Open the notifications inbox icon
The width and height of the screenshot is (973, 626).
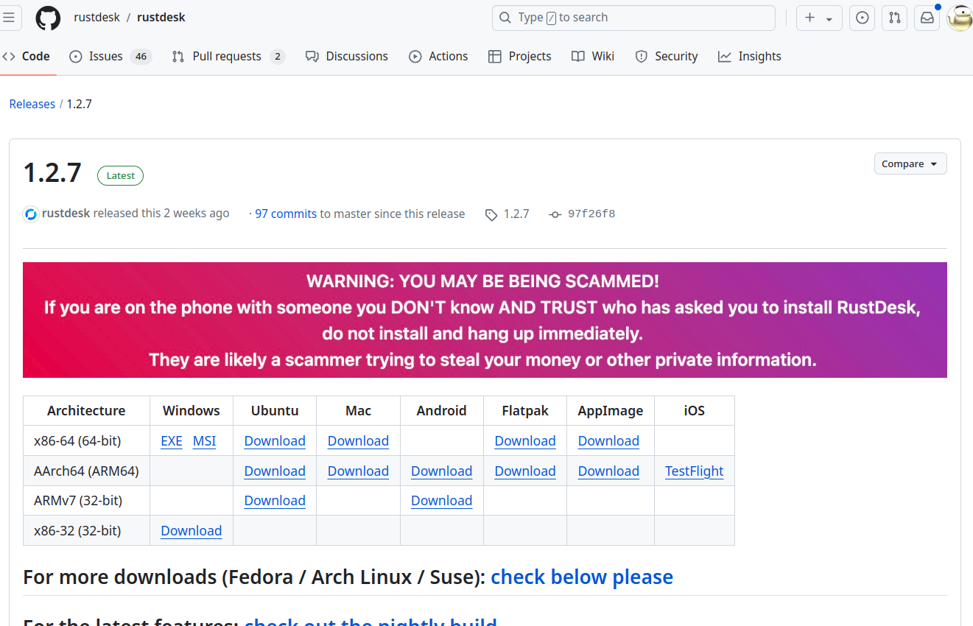(927, 18)
